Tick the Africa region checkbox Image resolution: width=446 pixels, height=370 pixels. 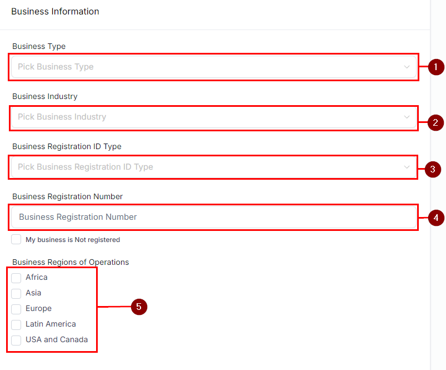point(16,278)
